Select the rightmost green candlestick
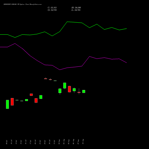149x149 pixels. click(84, 91)
